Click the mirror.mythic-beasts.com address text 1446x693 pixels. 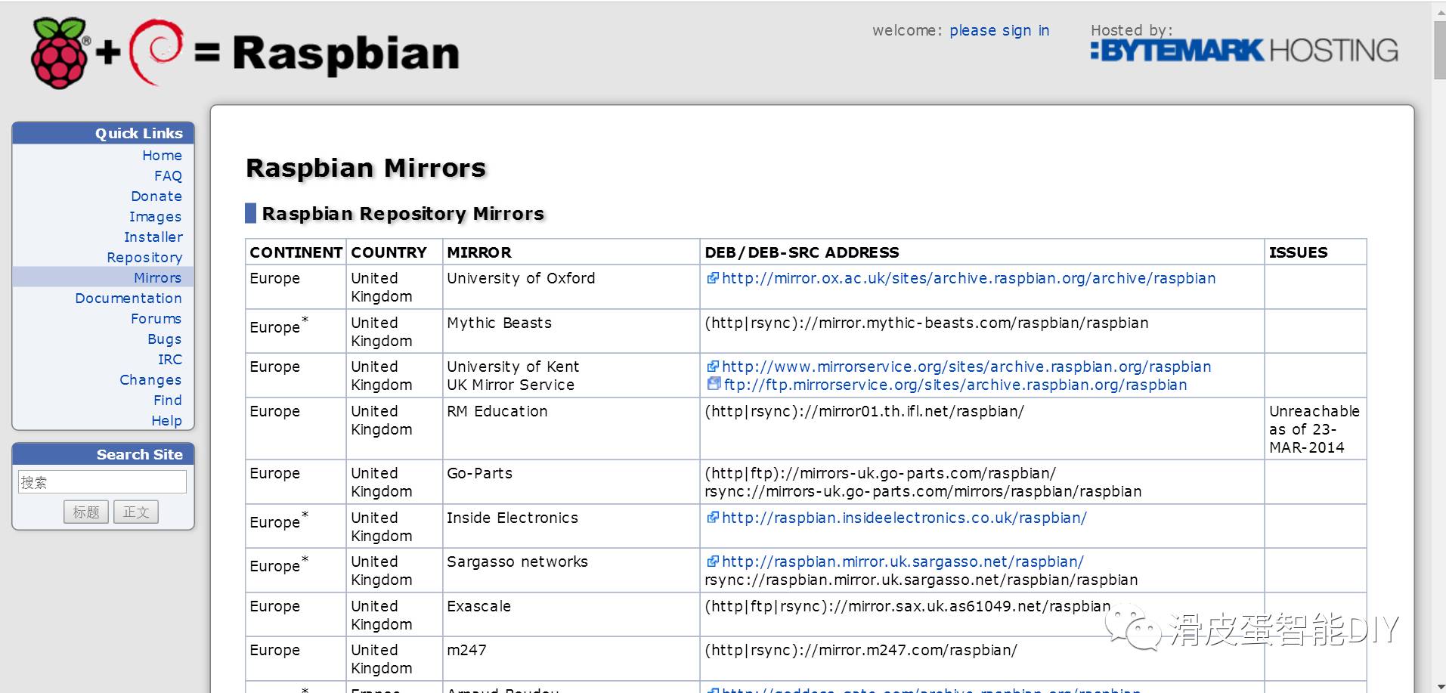pyautogui.click(x=926, y=323)
